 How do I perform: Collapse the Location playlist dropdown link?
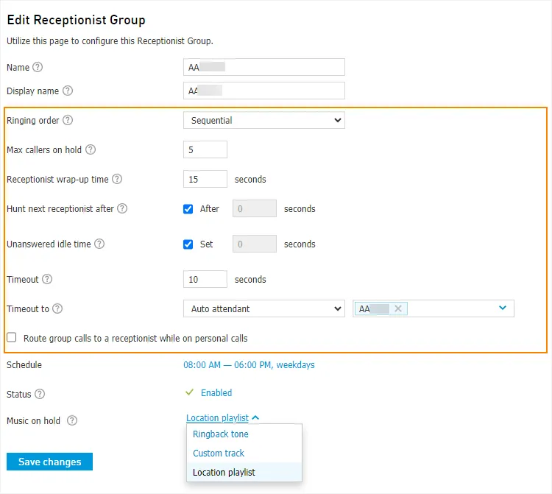[x=222, y=417]
